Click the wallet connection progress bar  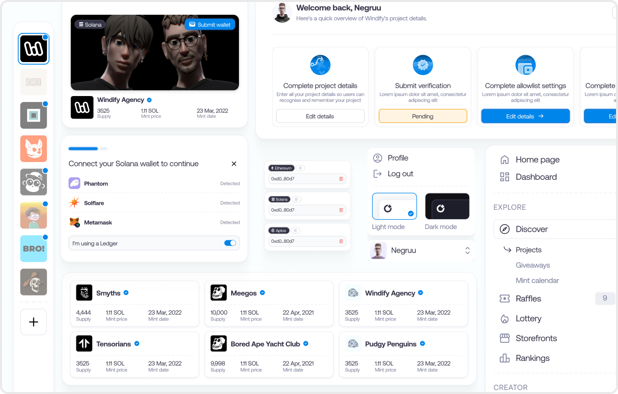click(x=88, y=148)
